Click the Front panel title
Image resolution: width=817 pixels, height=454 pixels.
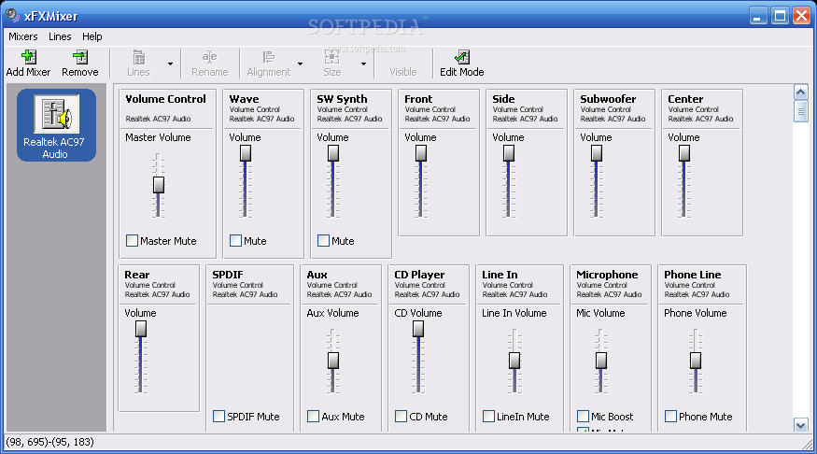click(418, 99)
